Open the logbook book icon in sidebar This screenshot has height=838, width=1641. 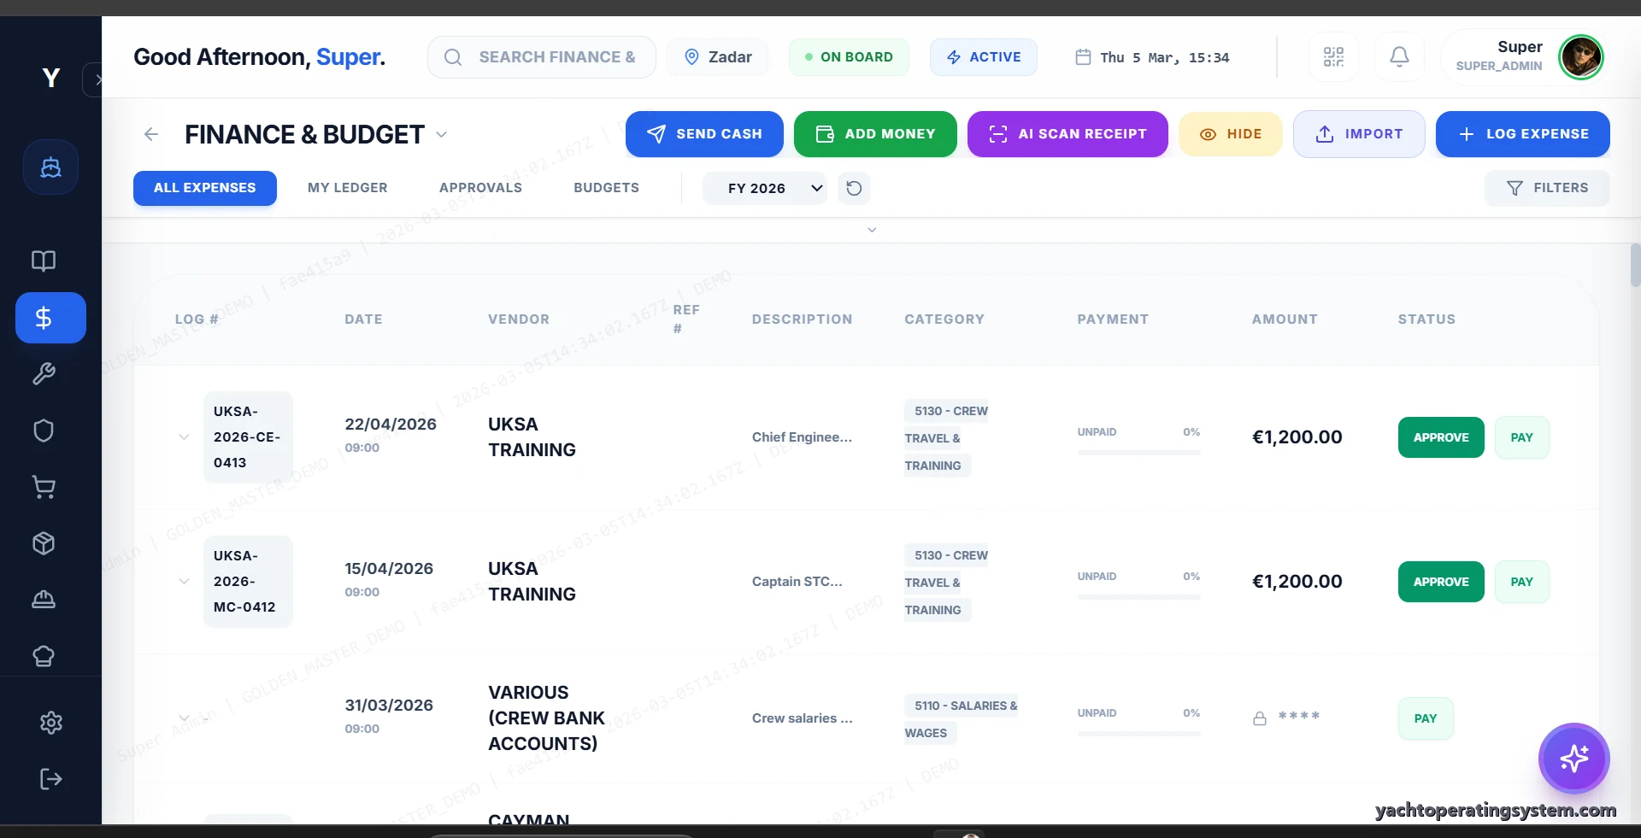pyautogui.click(x=43, y=261)
